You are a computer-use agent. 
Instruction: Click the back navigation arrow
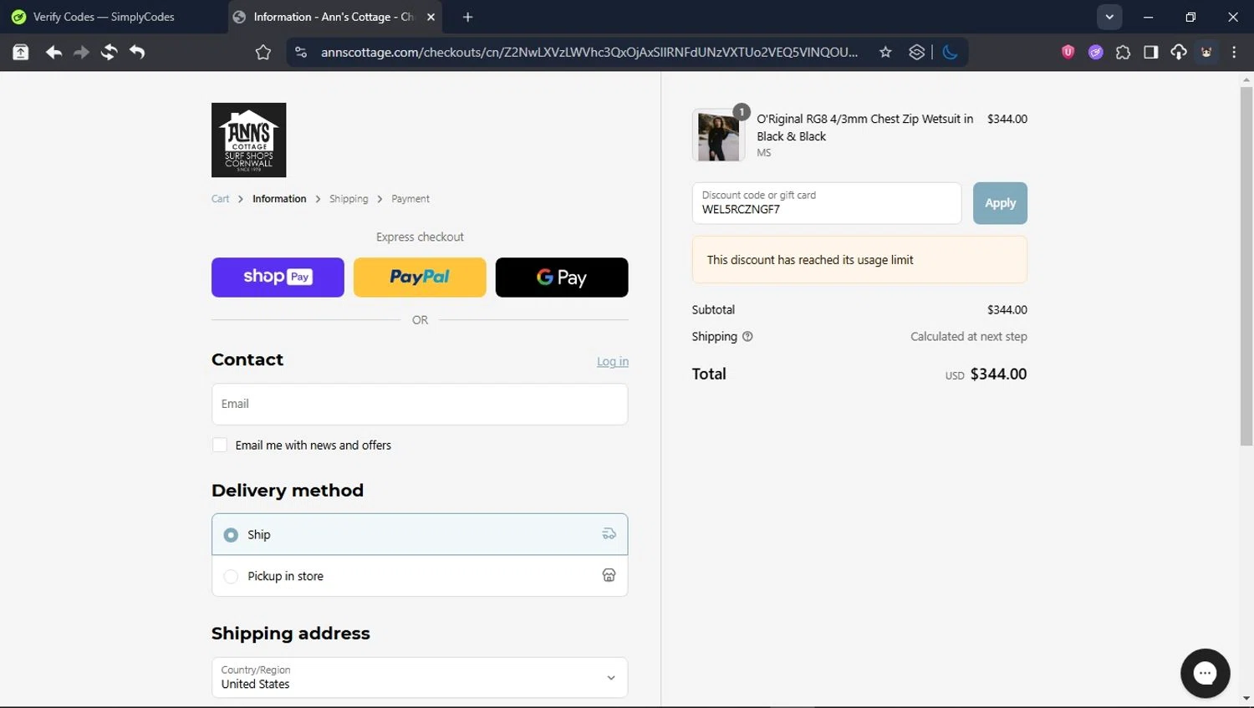[54, 52]
